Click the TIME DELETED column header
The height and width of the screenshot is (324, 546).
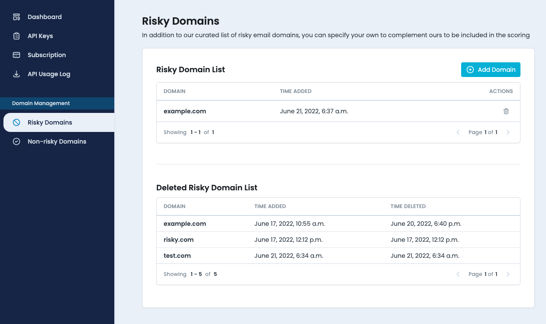408,206
